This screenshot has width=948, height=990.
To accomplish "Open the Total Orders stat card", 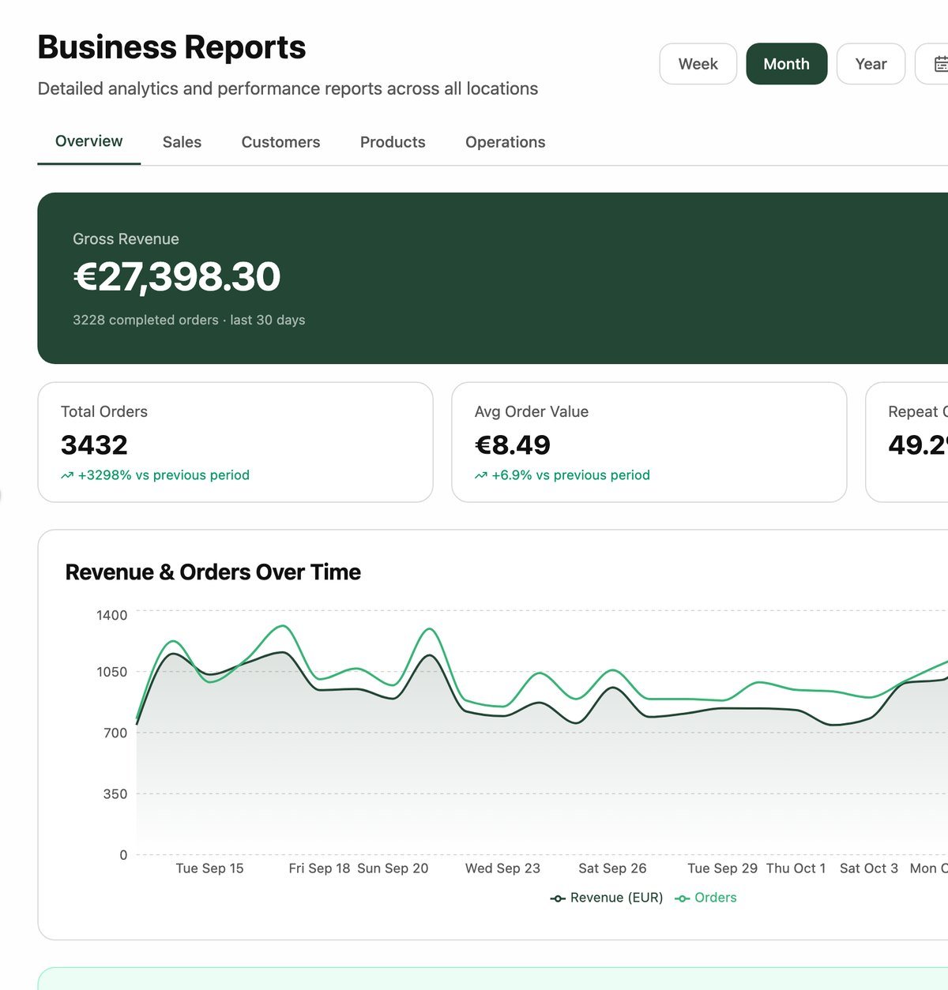I will [x=235, y=442].
